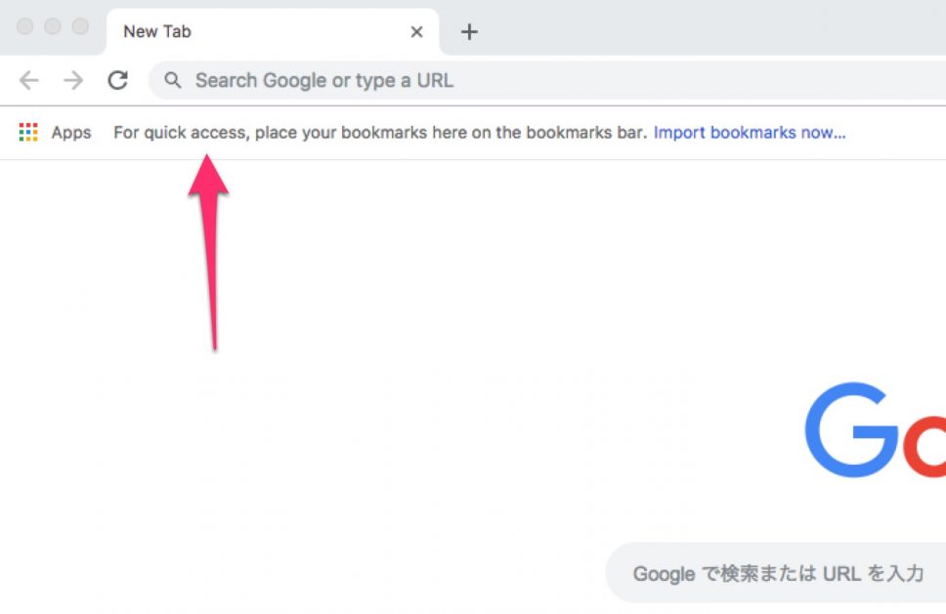Viewport: 946px width, 614px height.
Task: Select the New Tab tab title
Action: click(x=157, y=31)
